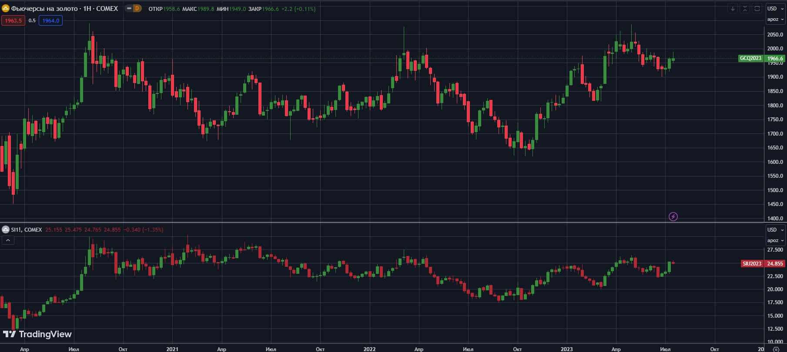
Task: Click the 27.500 silver price scale label
Action: click(775, 250)
